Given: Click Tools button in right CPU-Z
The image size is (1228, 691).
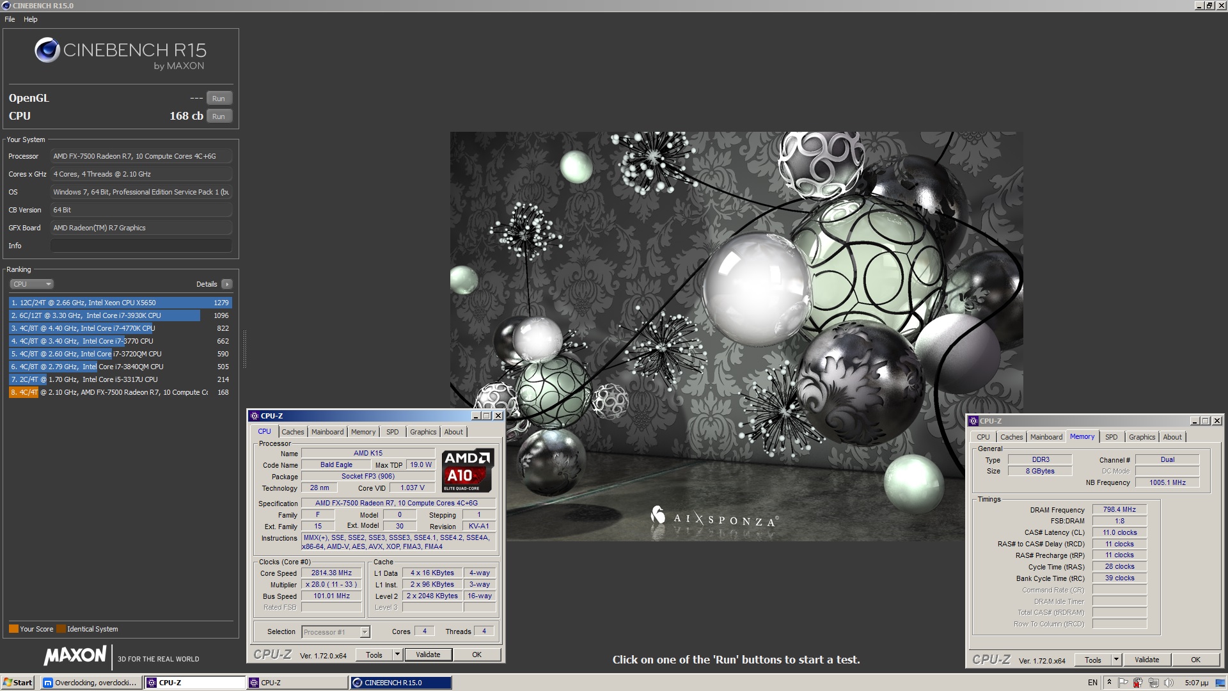Looking at the screenshot, I should coord(1093,660).
